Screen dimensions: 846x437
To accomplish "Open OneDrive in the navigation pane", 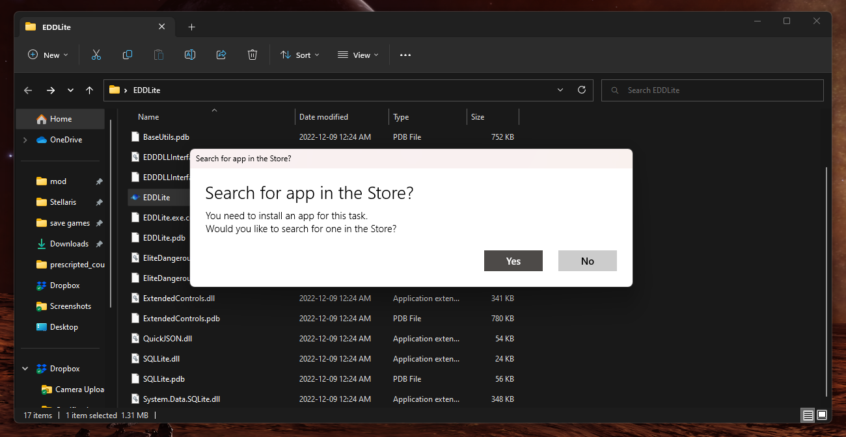I will [x=60, y=140].
